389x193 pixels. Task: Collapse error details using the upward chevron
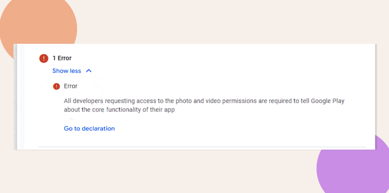(x=89, y=71)
